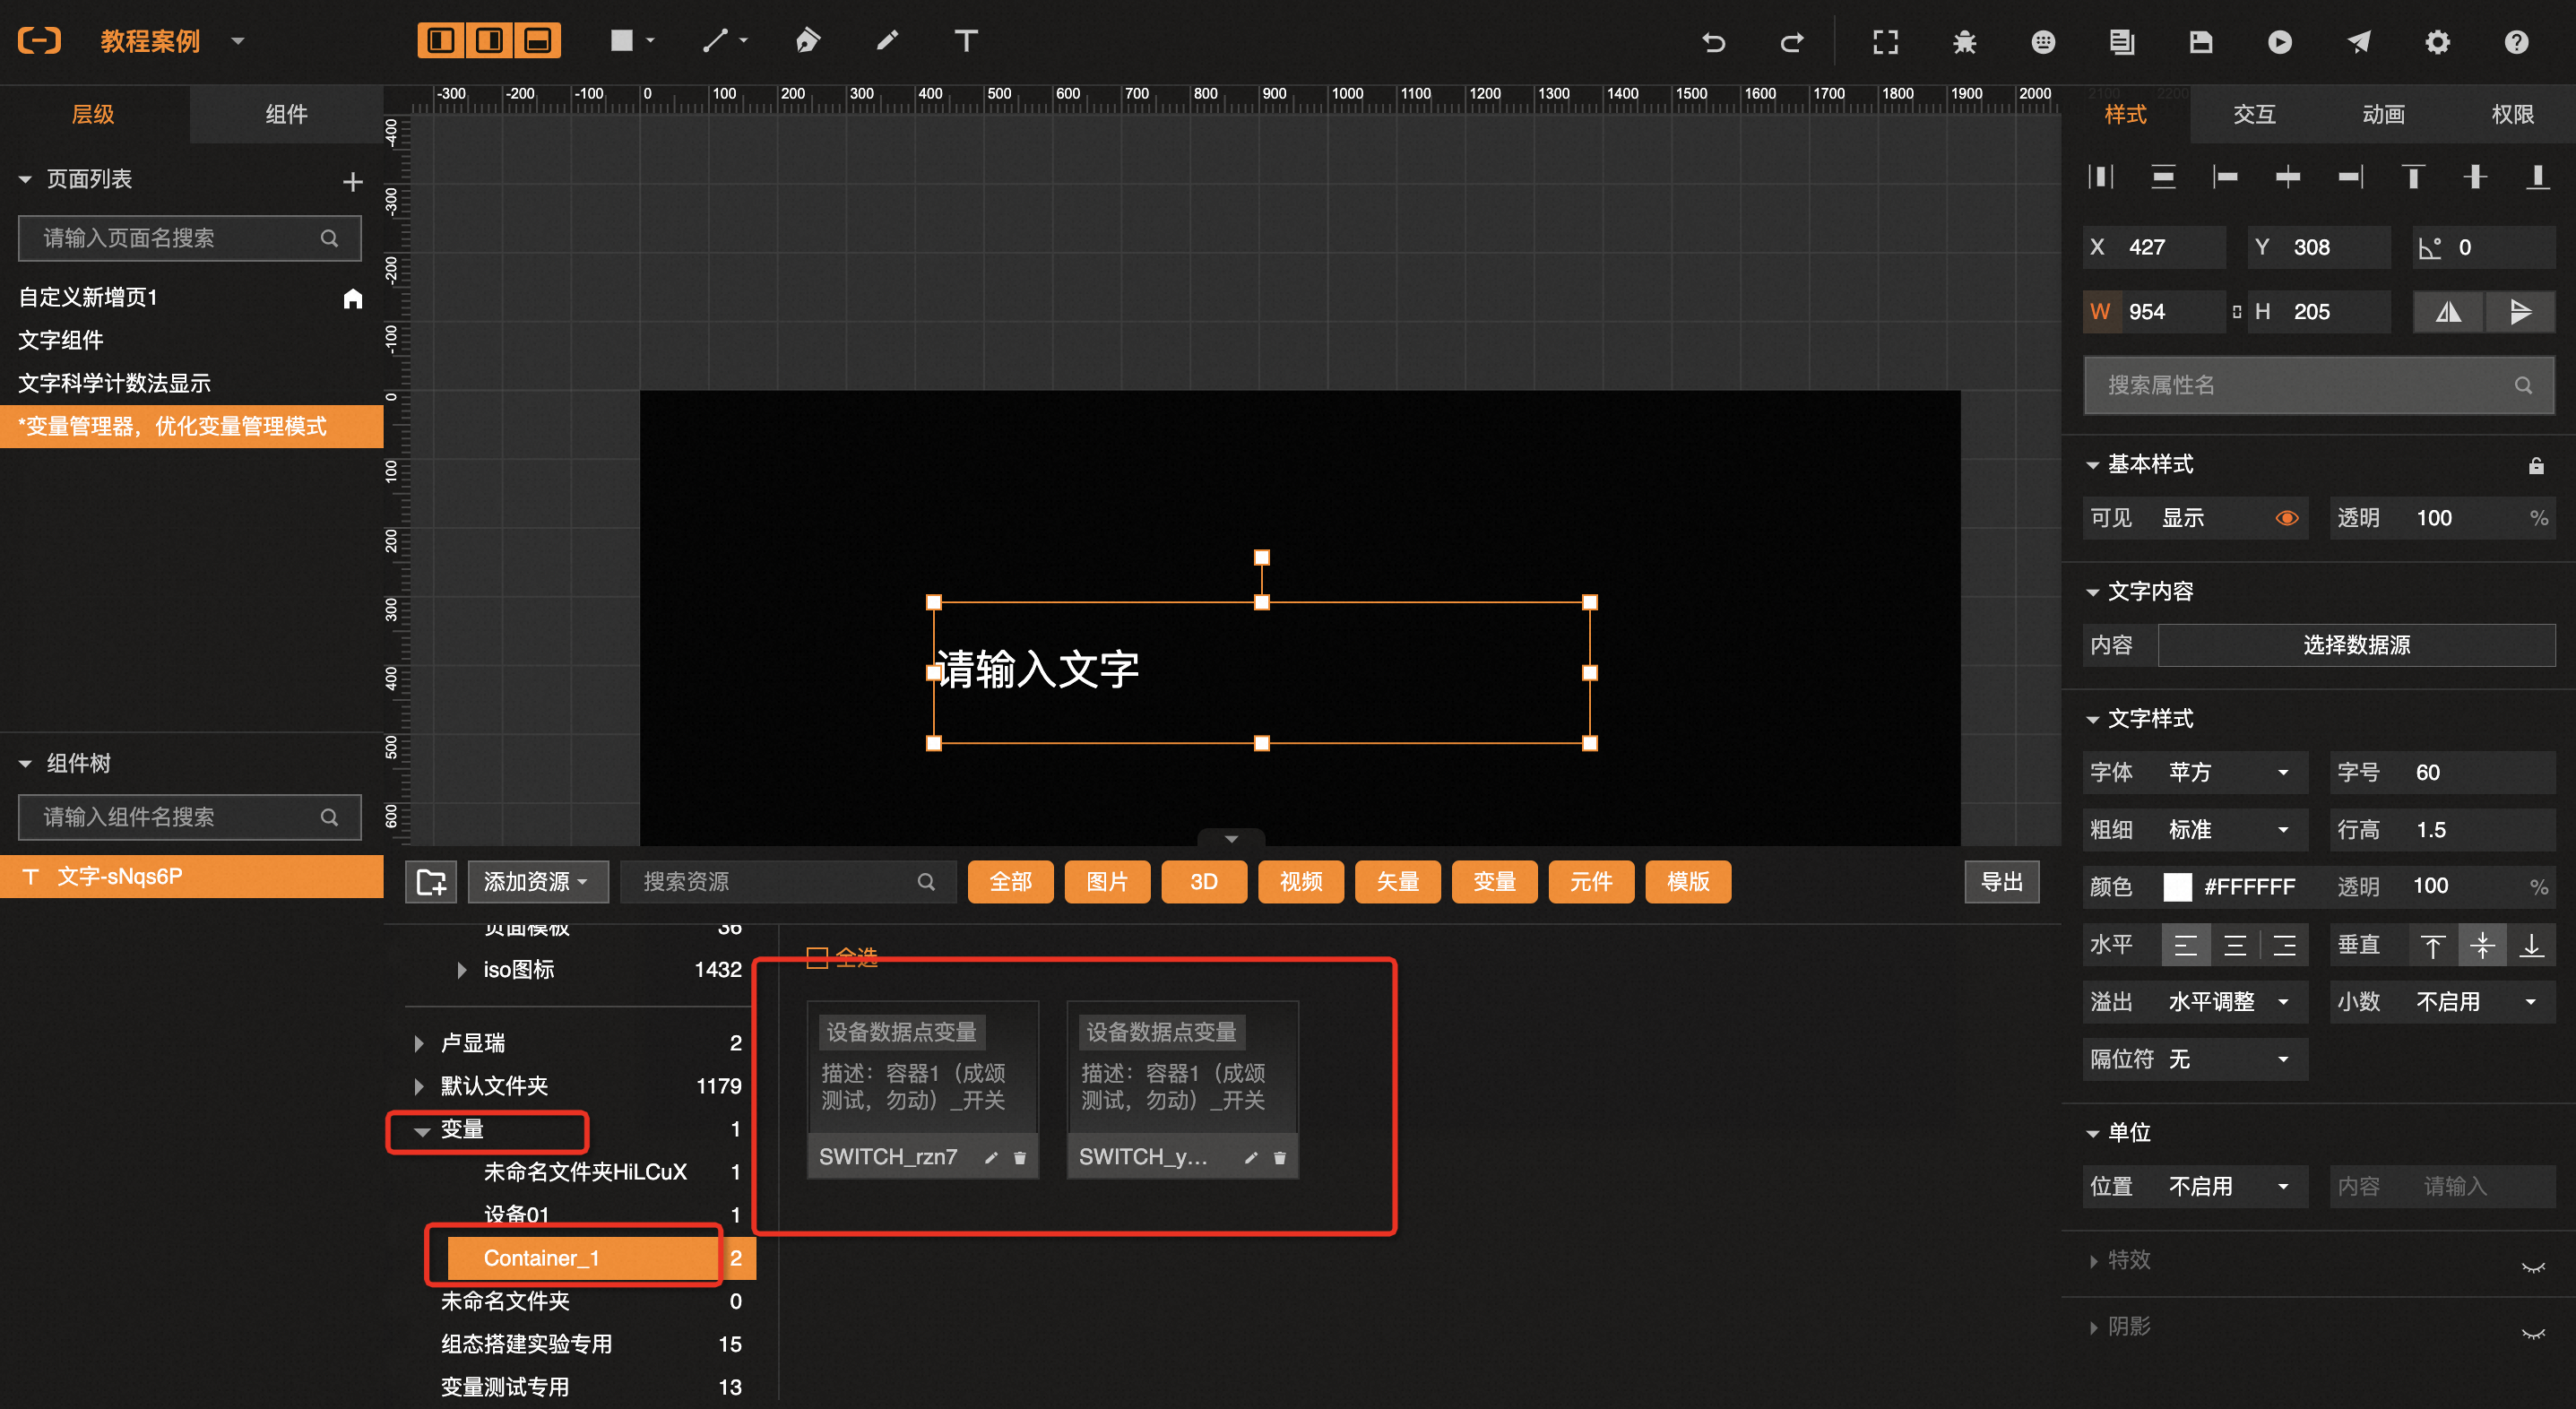This screenshot has height=1409, width=2576.
Task: Click the preview play icon
Action: coord(2280,42)
